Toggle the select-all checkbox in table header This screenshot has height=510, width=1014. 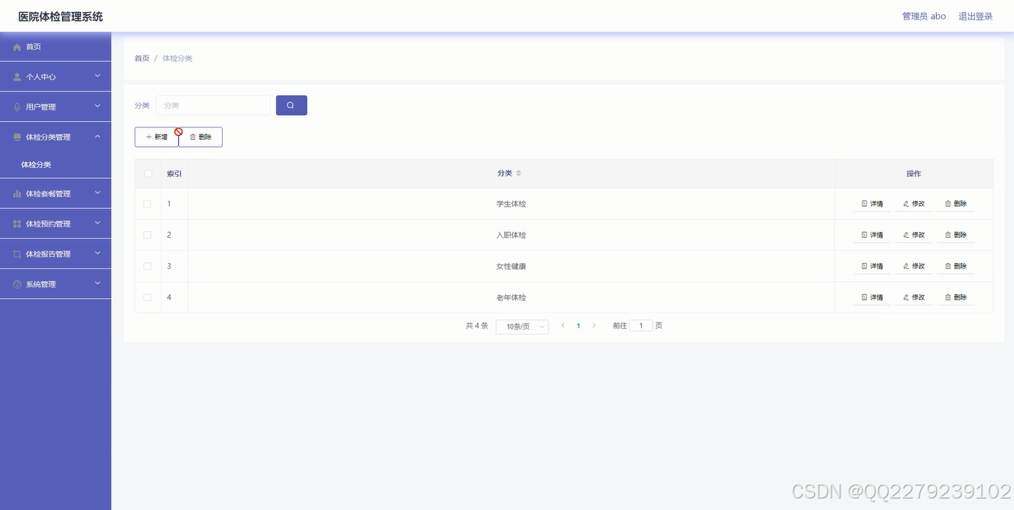148,174
